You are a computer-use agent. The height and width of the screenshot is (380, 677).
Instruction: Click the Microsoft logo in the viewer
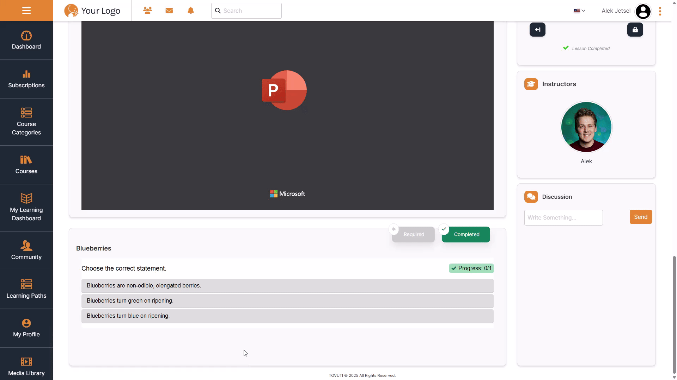pos(287,194)
